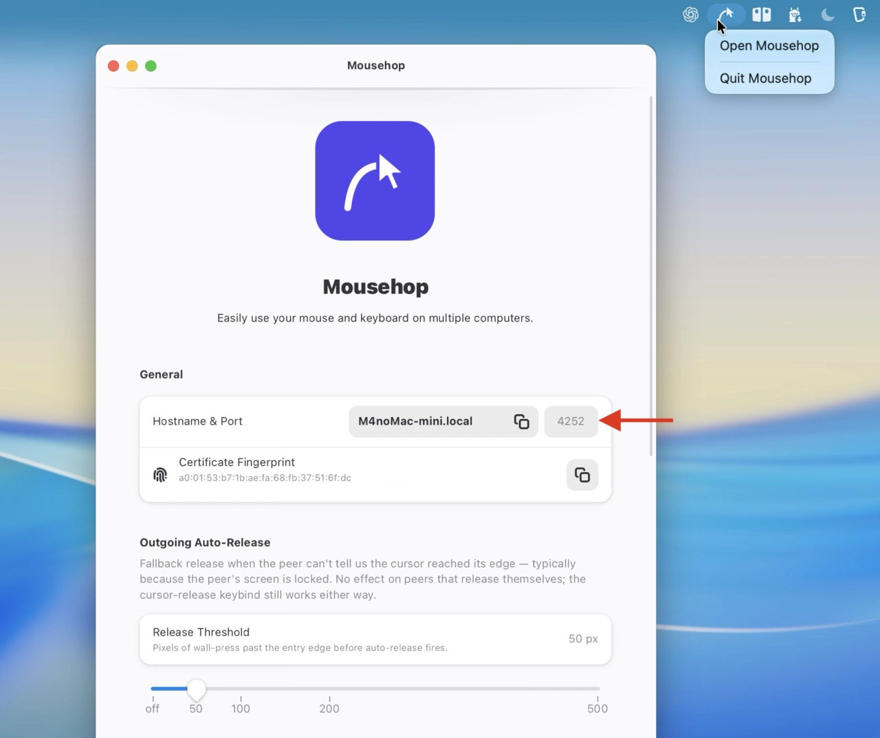Click the cat-shaped menu bar icon

click(x=795, y=14)
